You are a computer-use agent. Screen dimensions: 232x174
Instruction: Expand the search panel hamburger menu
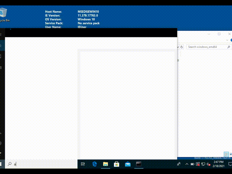point(1,34)
